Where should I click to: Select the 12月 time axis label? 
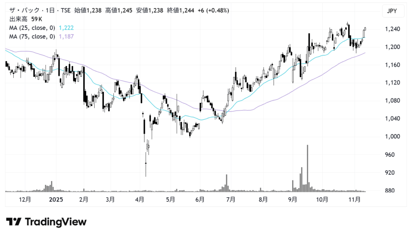(25, 199)
